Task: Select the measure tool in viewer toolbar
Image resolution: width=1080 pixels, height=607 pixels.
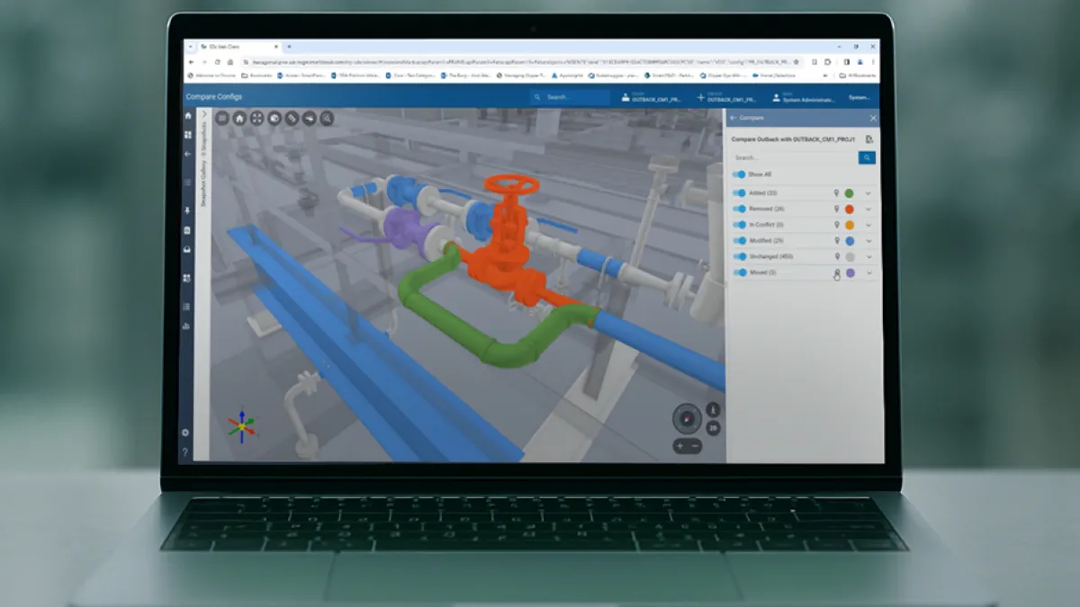Action: pos(292,118)
